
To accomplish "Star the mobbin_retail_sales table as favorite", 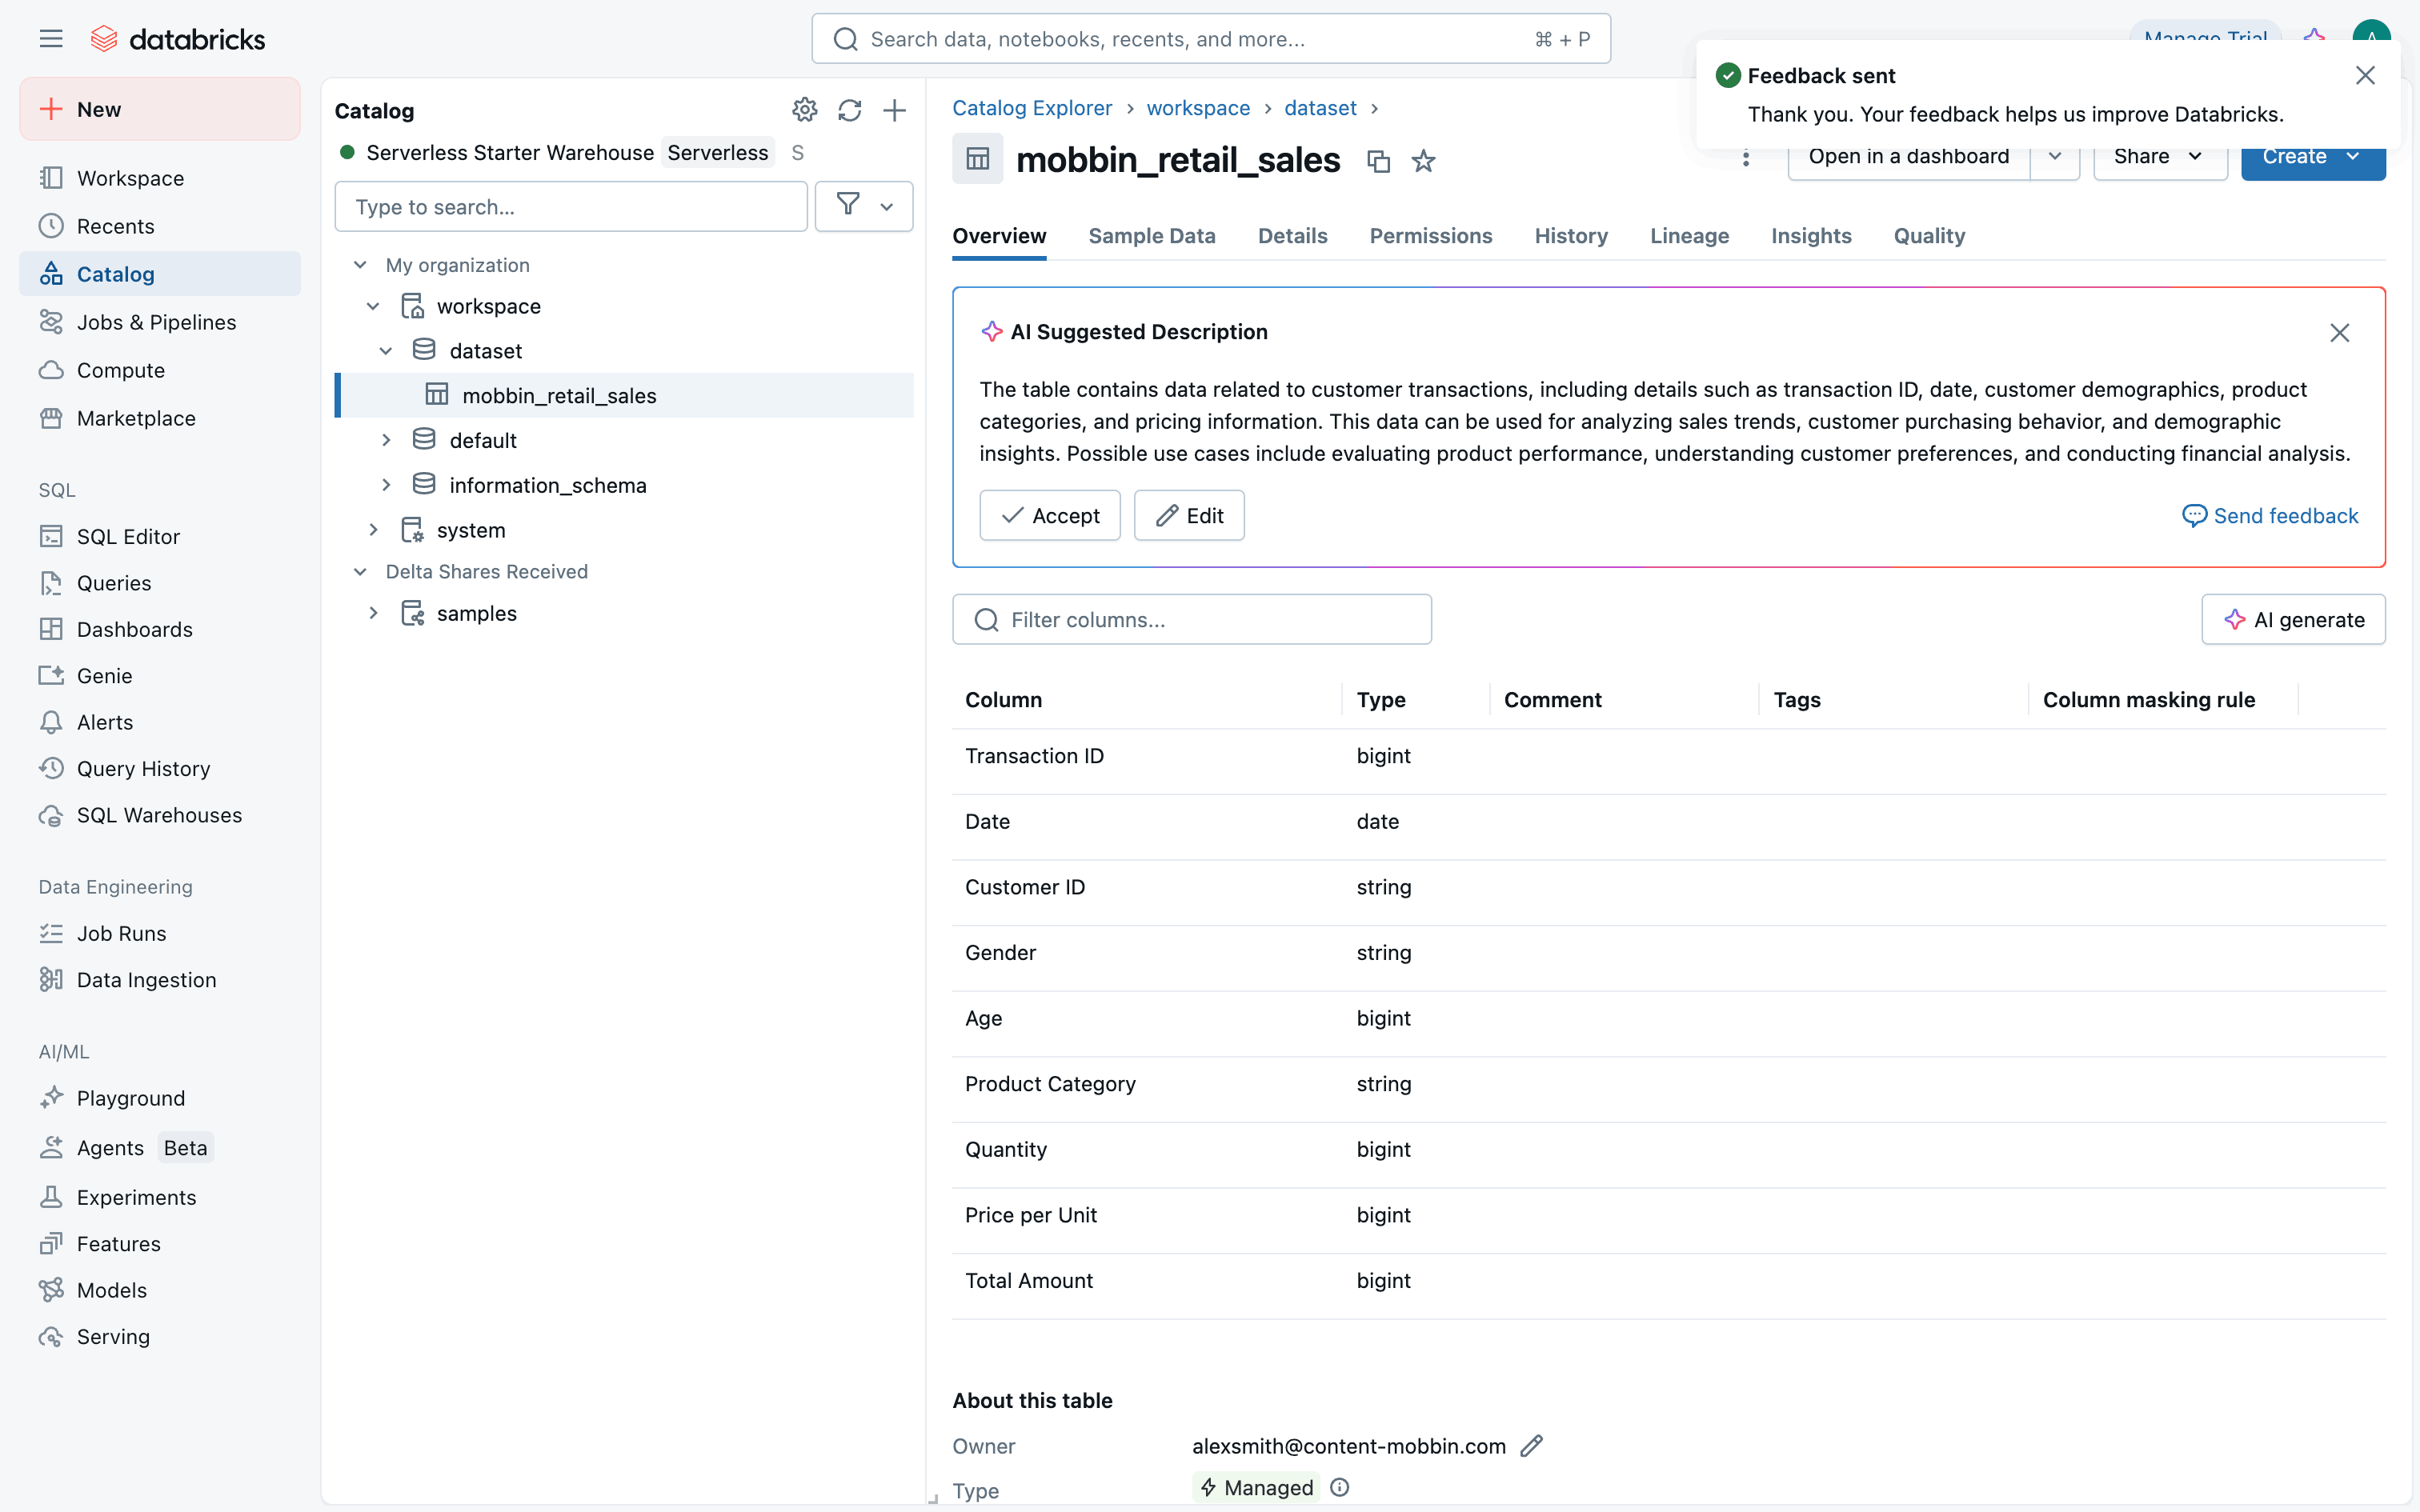I will click(x=1423, y=161).
